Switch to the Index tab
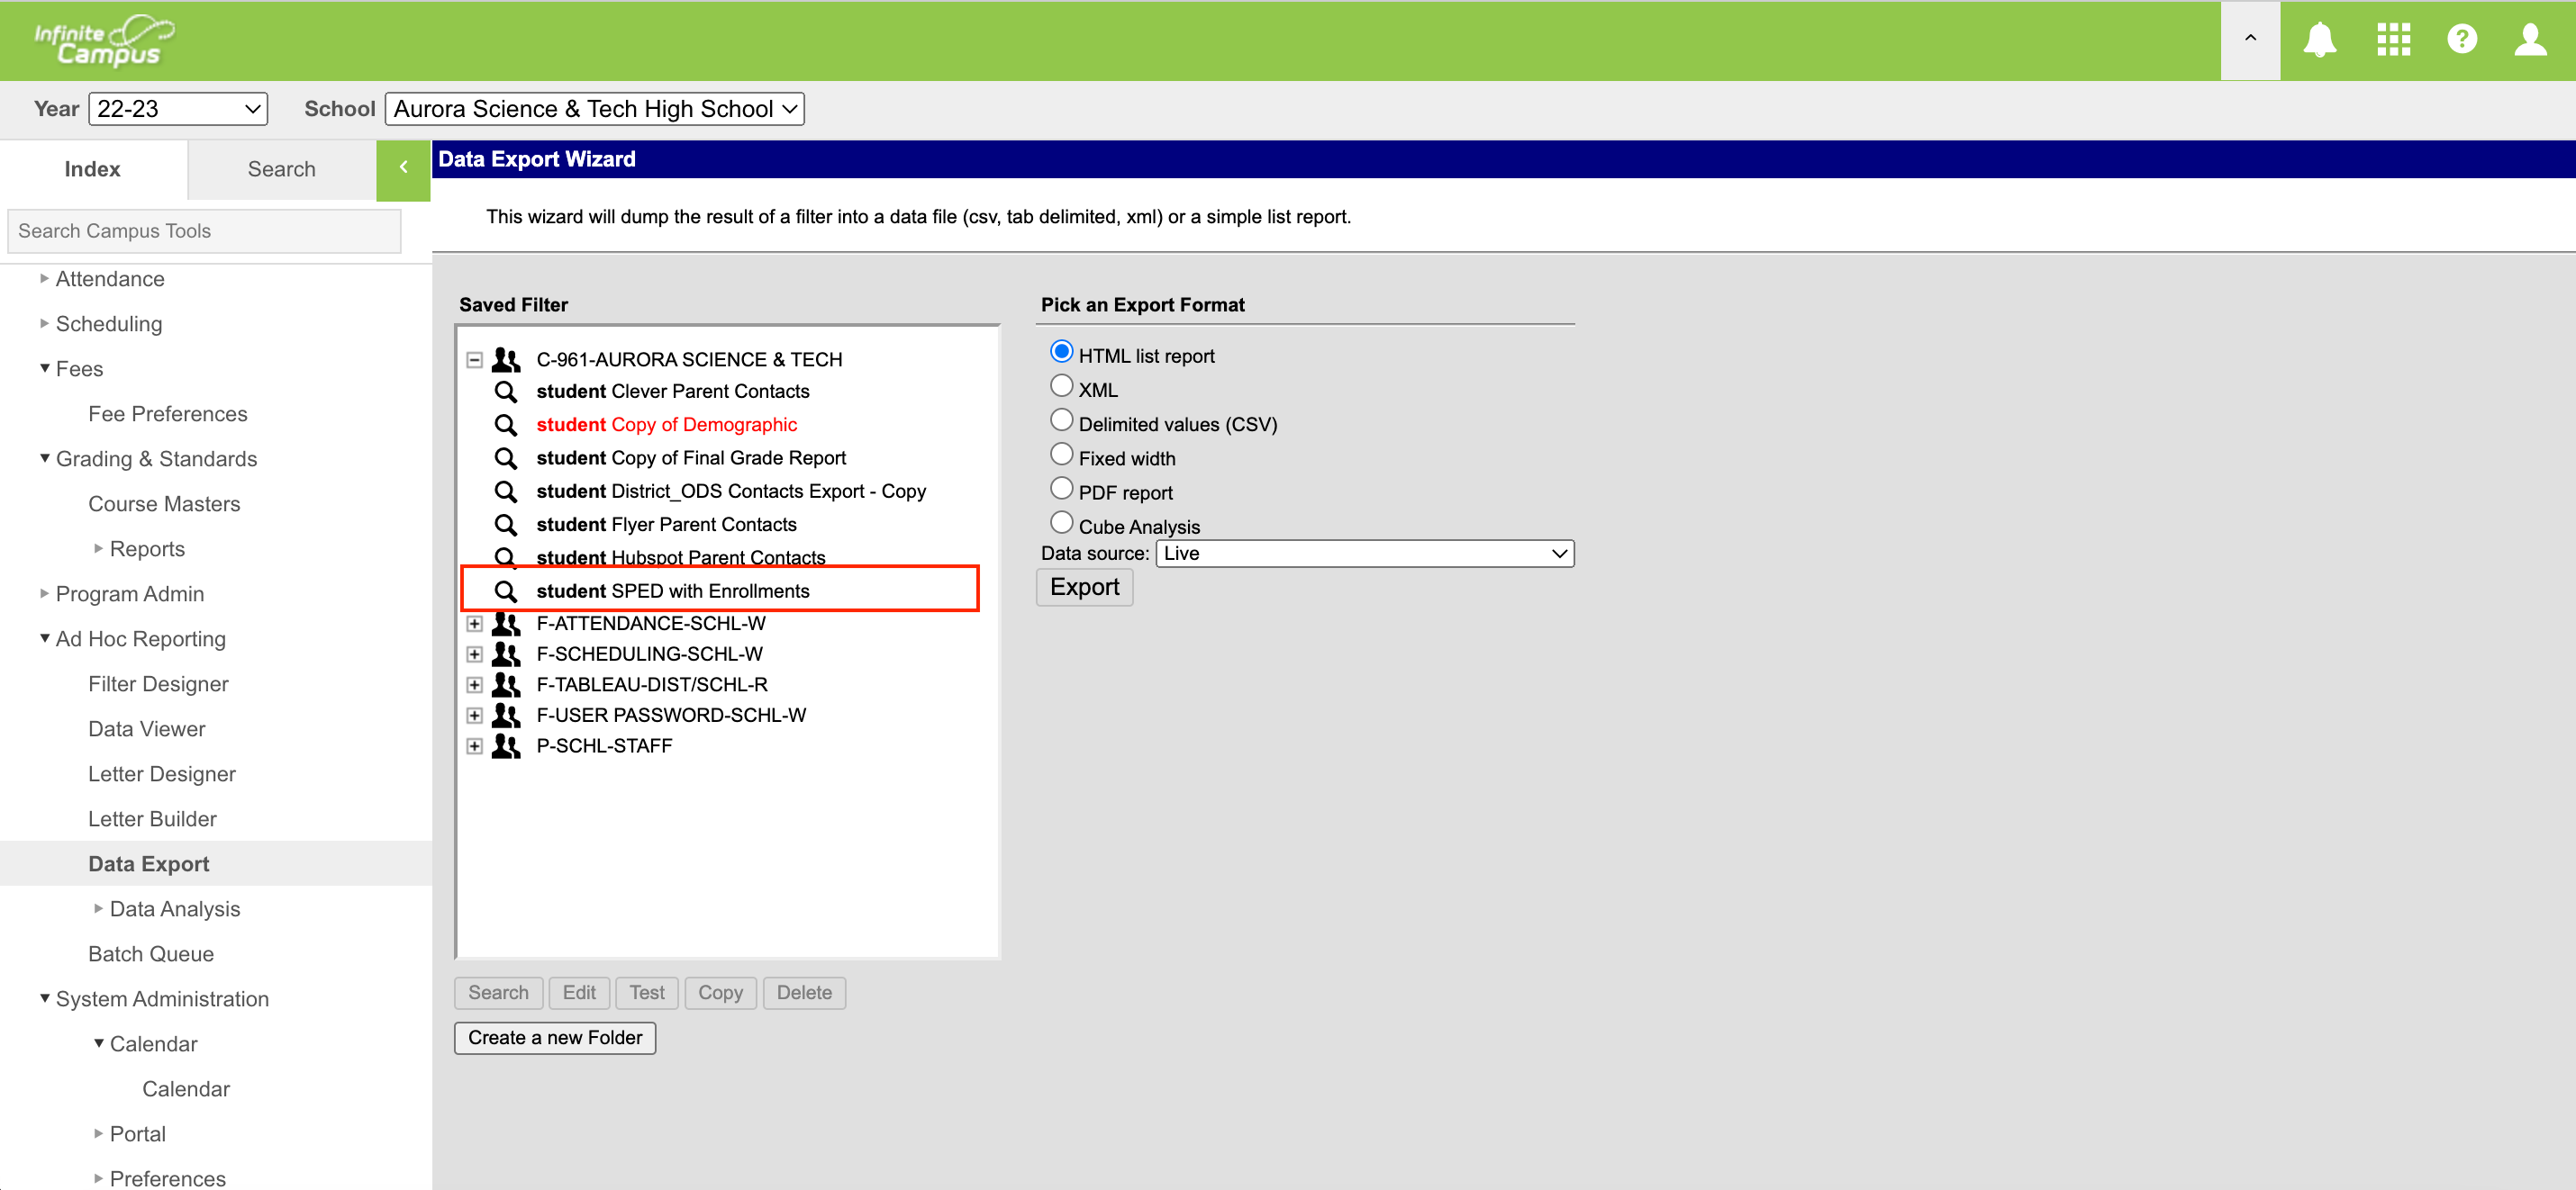The width and height of the screenshot is (2576, 1190). pos(93,170)
